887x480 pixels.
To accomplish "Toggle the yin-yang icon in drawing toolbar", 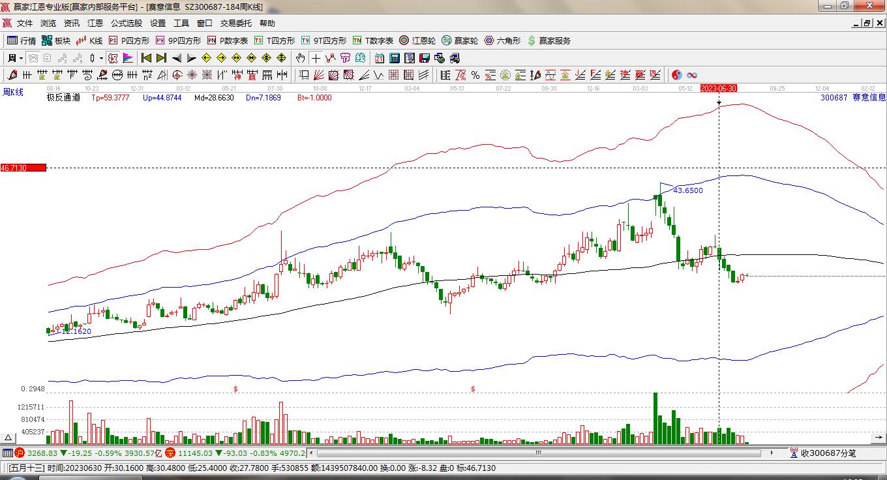I will (x=676, y=75).
